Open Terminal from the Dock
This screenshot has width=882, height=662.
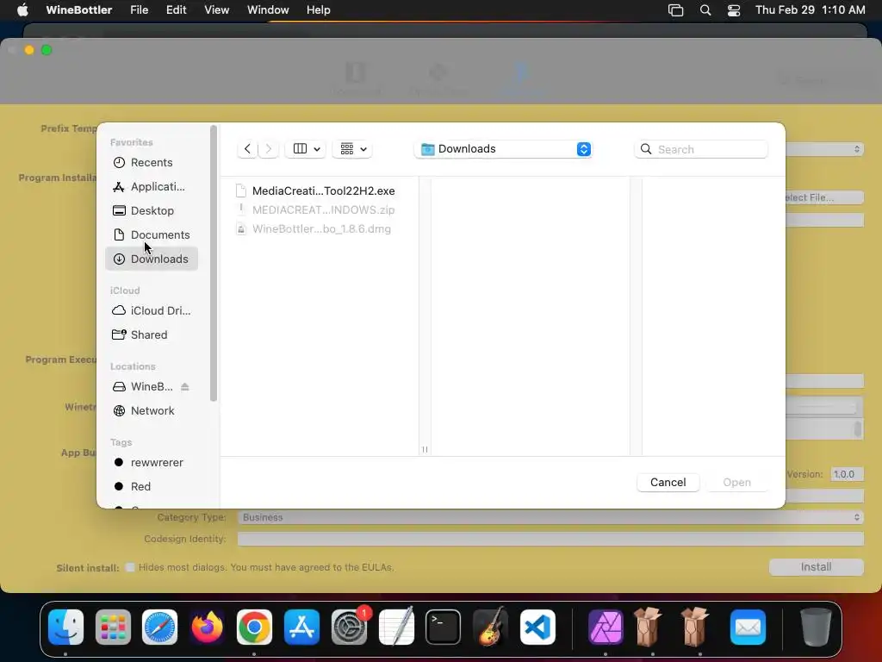[x=444, y=628]
